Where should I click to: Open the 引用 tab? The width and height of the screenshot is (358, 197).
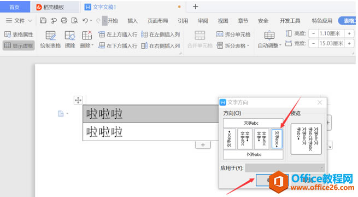[183, 21]
